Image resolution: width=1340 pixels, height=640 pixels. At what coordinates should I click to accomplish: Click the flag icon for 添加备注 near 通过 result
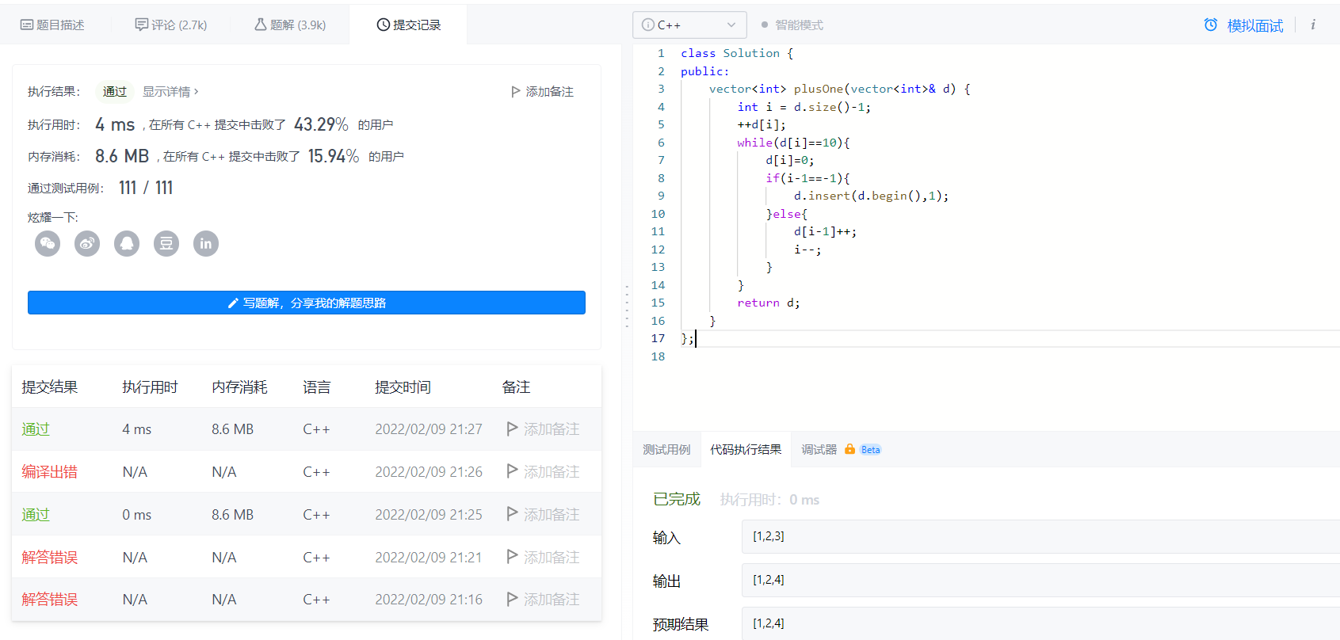click(x=516, y=92)
